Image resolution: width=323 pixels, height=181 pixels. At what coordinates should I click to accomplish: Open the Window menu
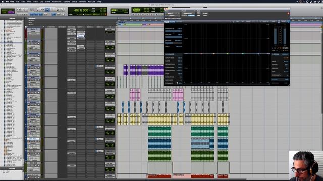tap(82, 1)
